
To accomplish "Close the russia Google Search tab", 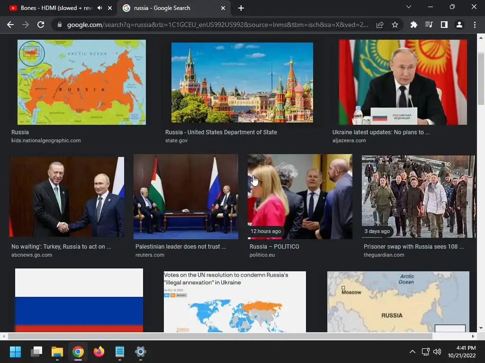I will (x=223, y=8).
